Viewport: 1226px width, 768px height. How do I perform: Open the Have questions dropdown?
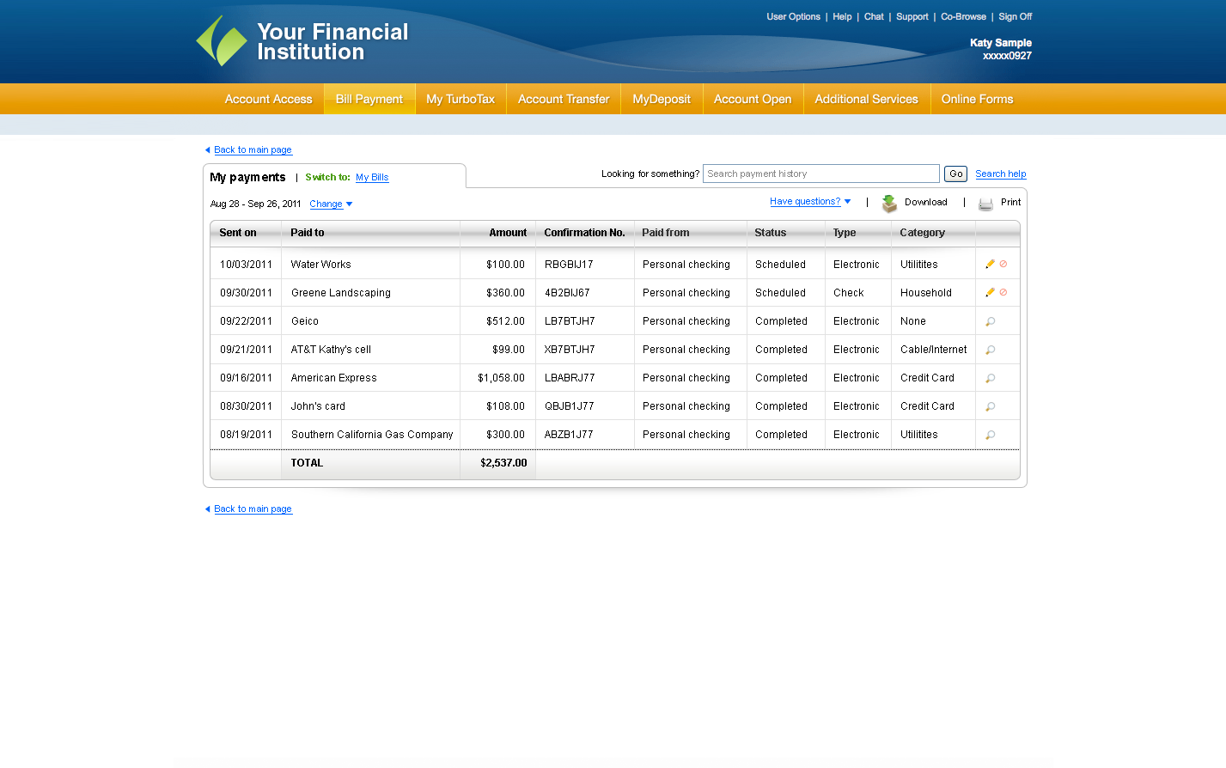[x=806, y=201]
